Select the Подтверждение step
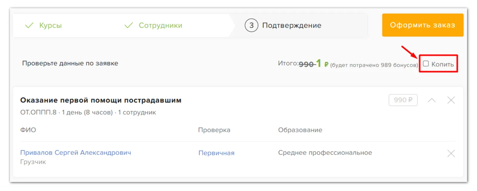The image size is (477, 191). 292,25
